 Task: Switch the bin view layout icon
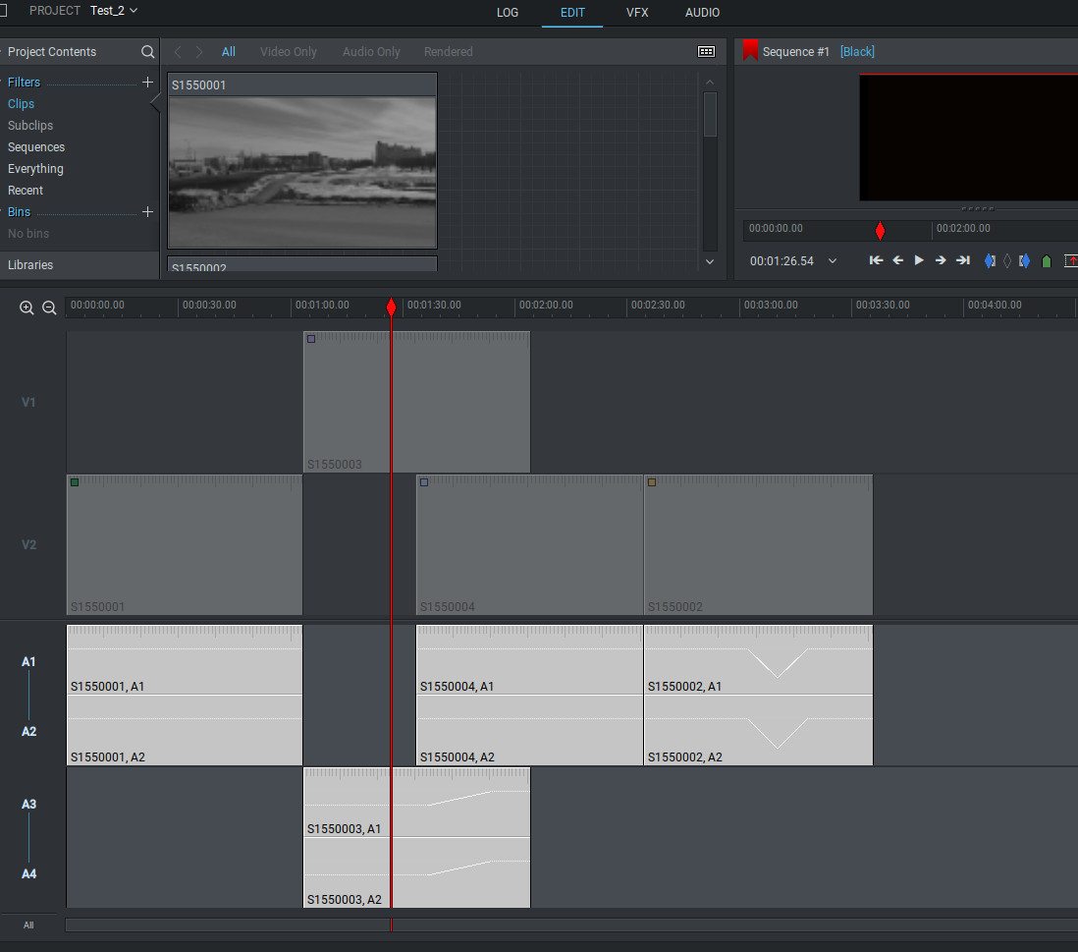pos(706,52)
